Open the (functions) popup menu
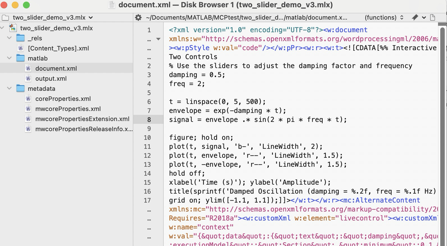 (384, 17)
